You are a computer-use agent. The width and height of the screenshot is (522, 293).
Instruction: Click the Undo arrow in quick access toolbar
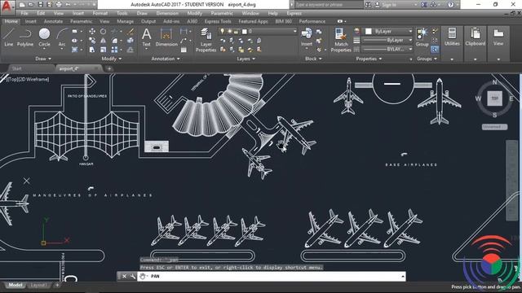coord(69,5)
